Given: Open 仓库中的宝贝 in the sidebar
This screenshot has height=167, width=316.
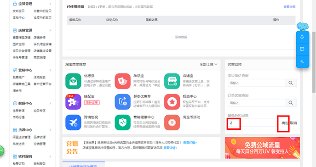Looking at the screenshot, I should coord(42,17).
